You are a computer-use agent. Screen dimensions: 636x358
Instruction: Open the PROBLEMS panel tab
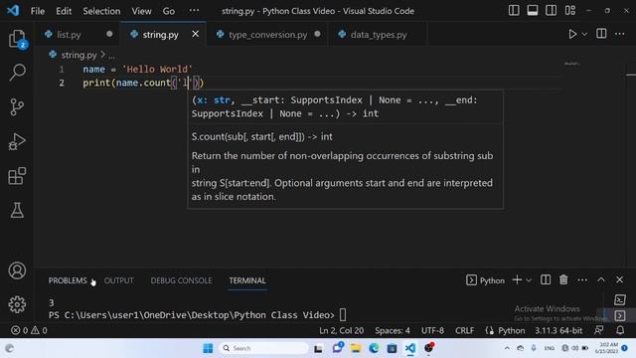68,280
